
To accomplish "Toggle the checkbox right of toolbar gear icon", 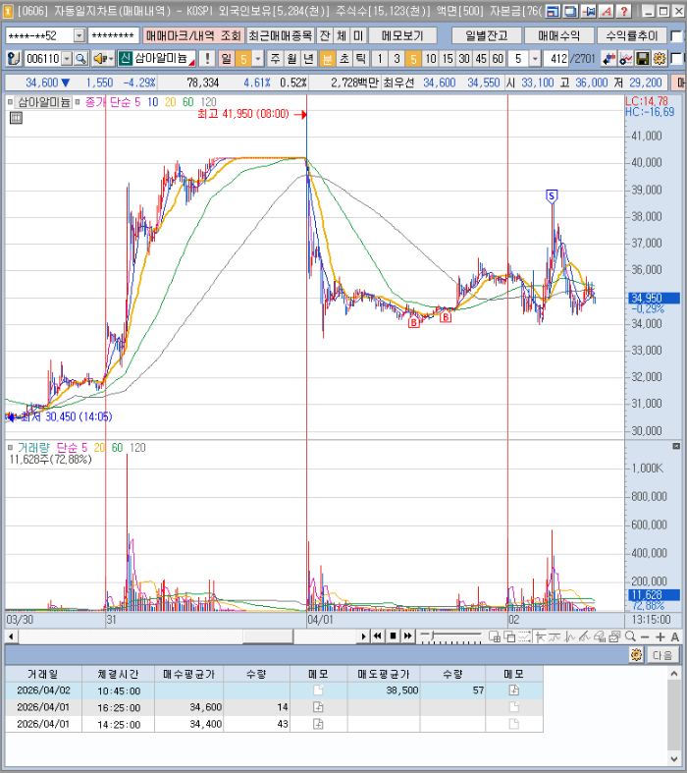I will (x=677, y=59).
